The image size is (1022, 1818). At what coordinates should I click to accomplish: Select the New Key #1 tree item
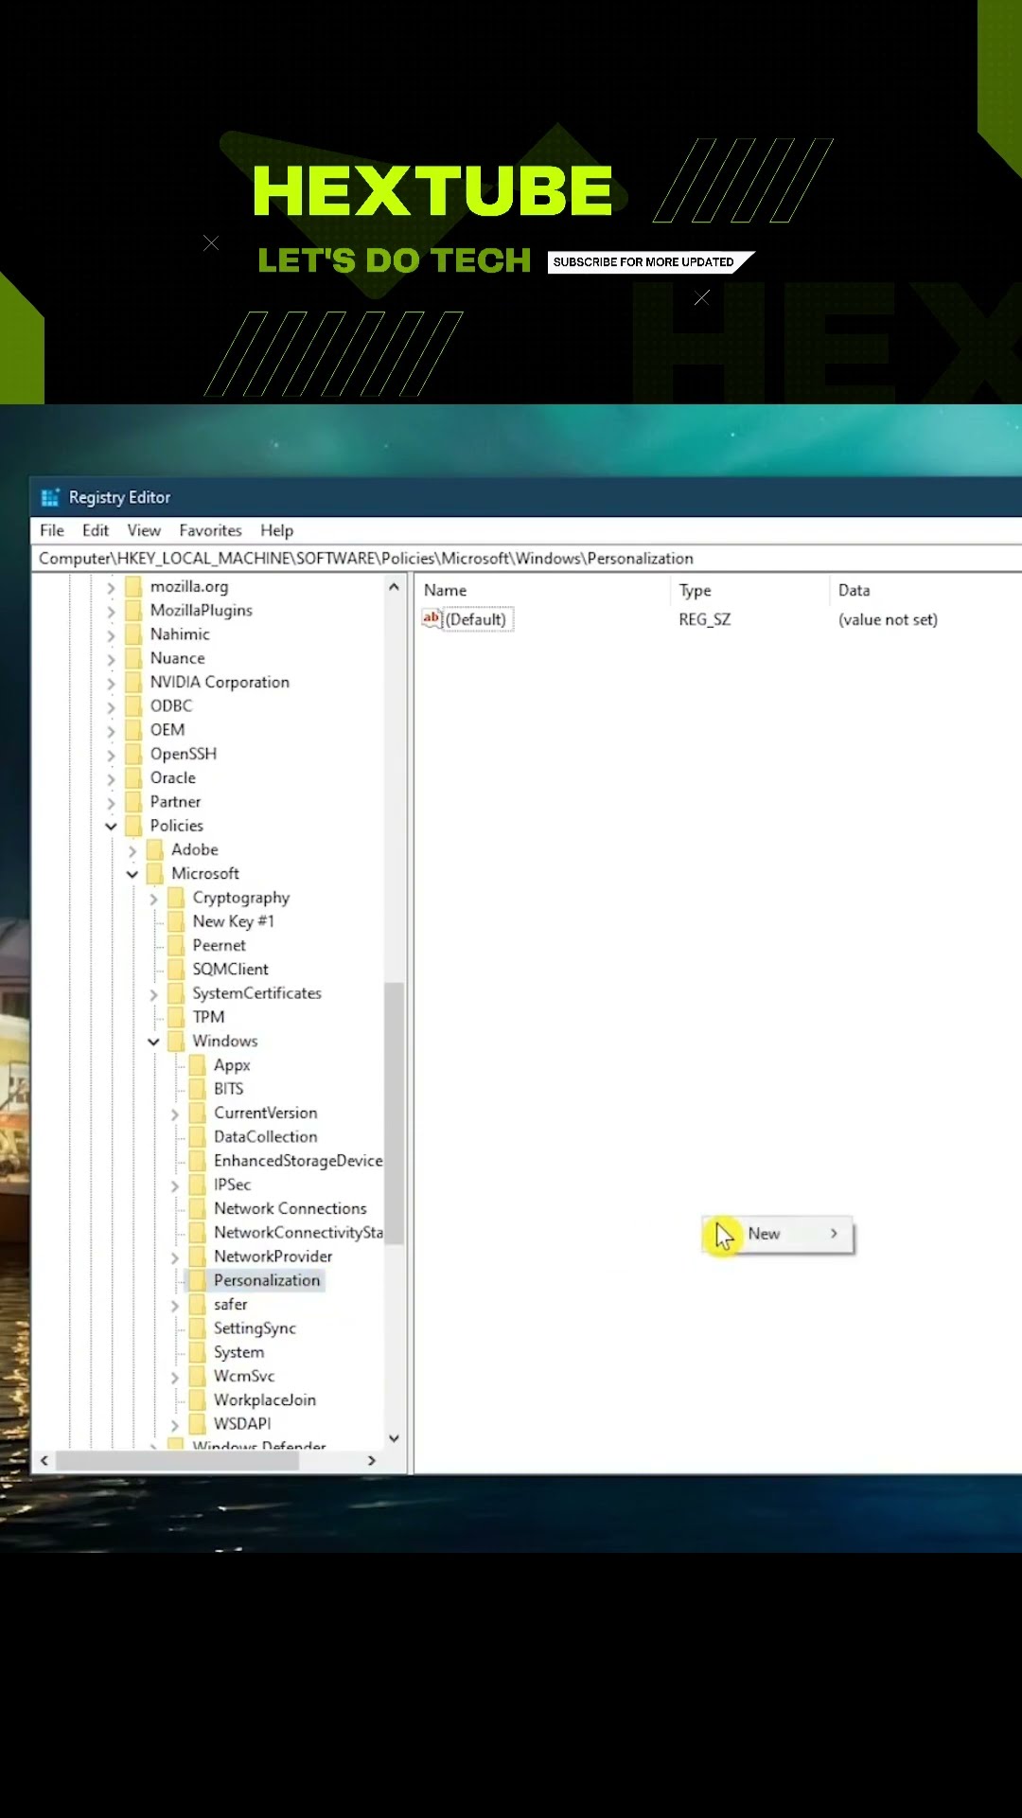click(x=233, y=921)
